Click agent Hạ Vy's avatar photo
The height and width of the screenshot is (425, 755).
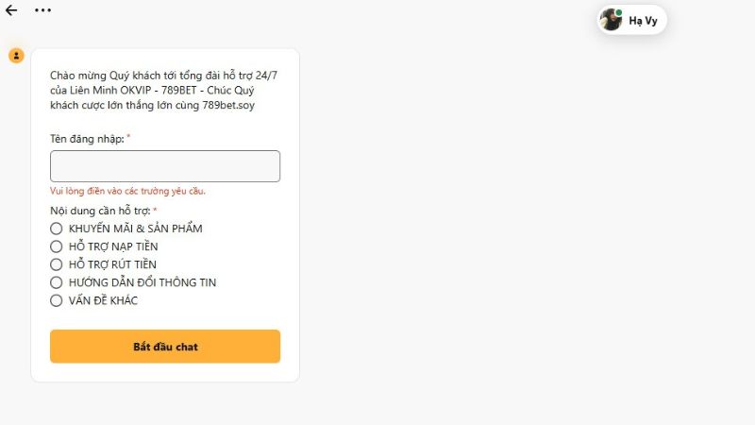(x=611, y=20)
